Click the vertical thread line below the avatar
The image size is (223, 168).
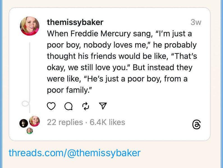[30, 70]
